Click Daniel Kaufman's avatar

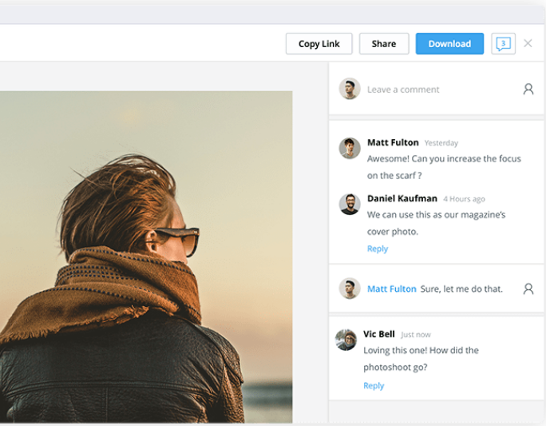pos(350,204)
